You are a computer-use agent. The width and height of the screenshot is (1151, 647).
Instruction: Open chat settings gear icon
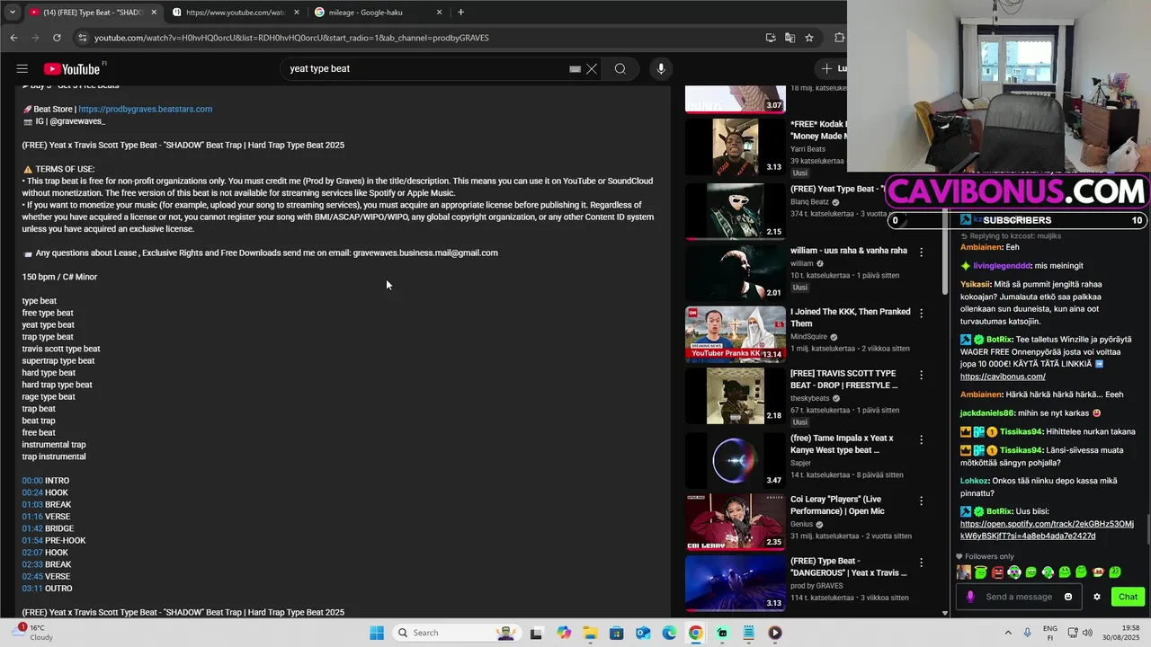(x=1097, y=597)
